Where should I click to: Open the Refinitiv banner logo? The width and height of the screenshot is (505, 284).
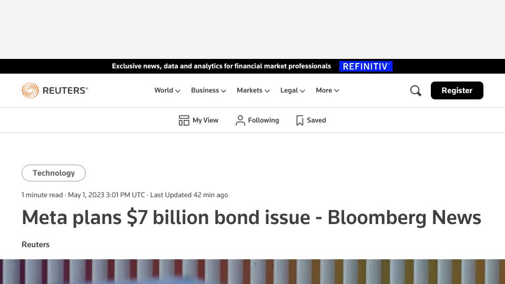(x=366, y=66)
